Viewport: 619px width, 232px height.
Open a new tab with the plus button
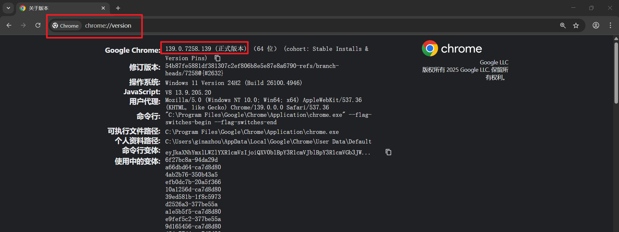click(118, 8)
